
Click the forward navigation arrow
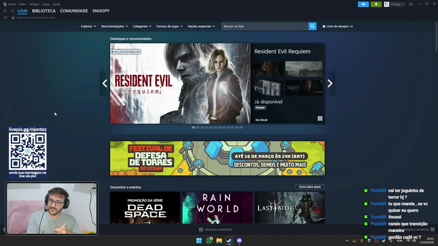[12, 11]
